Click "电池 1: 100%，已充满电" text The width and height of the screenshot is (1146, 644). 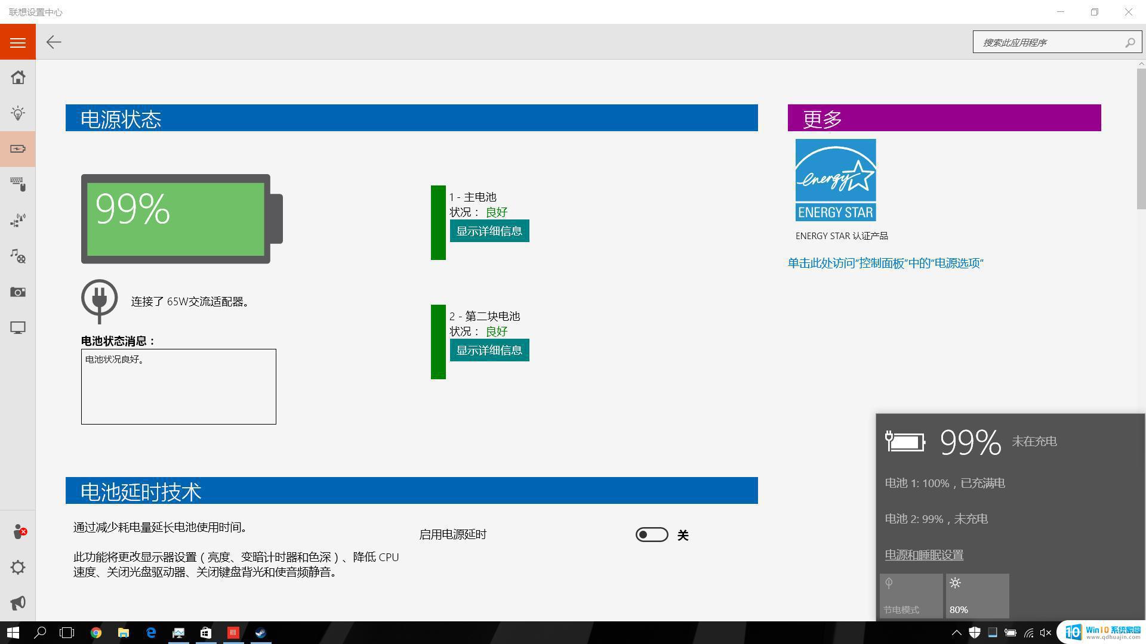(945, 483)
